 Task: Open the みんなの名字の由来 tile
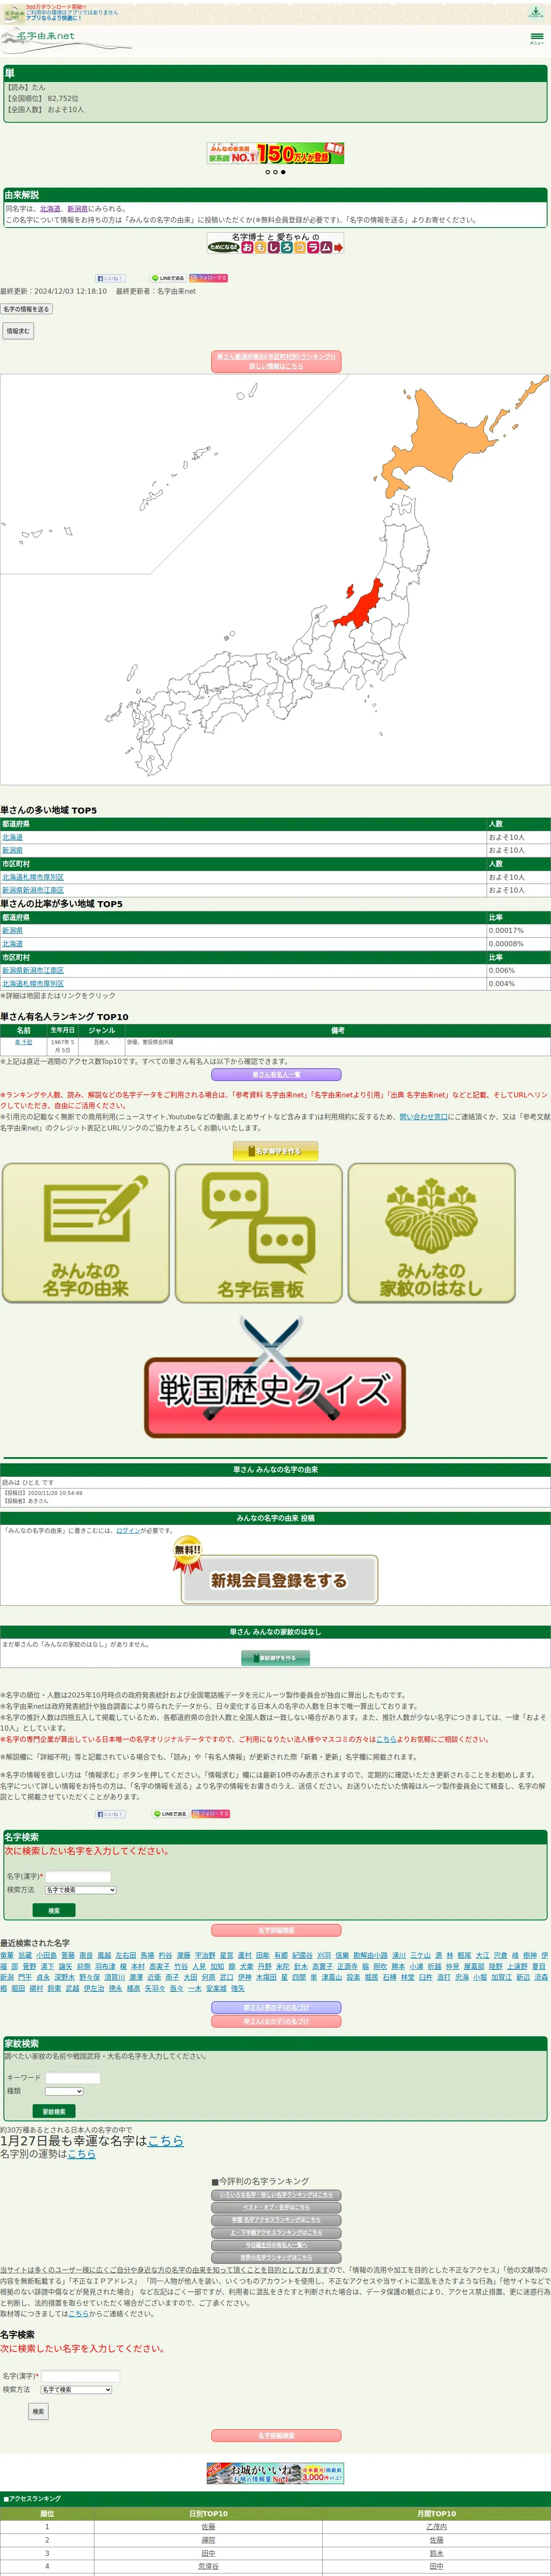[x=86, y=1233]
